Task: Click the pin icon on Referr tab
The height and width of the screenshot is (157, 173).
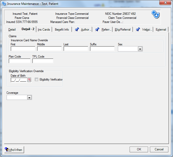Action: click(97, 30)
